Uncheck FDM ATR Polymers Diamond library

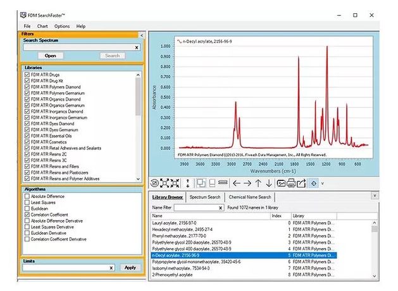coord(27,87)
